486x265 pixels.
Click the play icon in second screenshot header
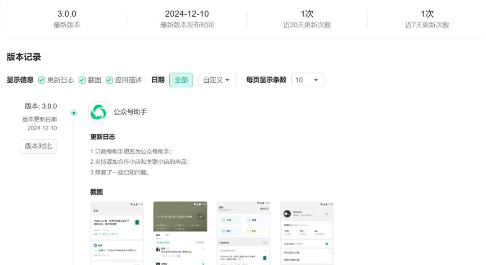point(201,216)
